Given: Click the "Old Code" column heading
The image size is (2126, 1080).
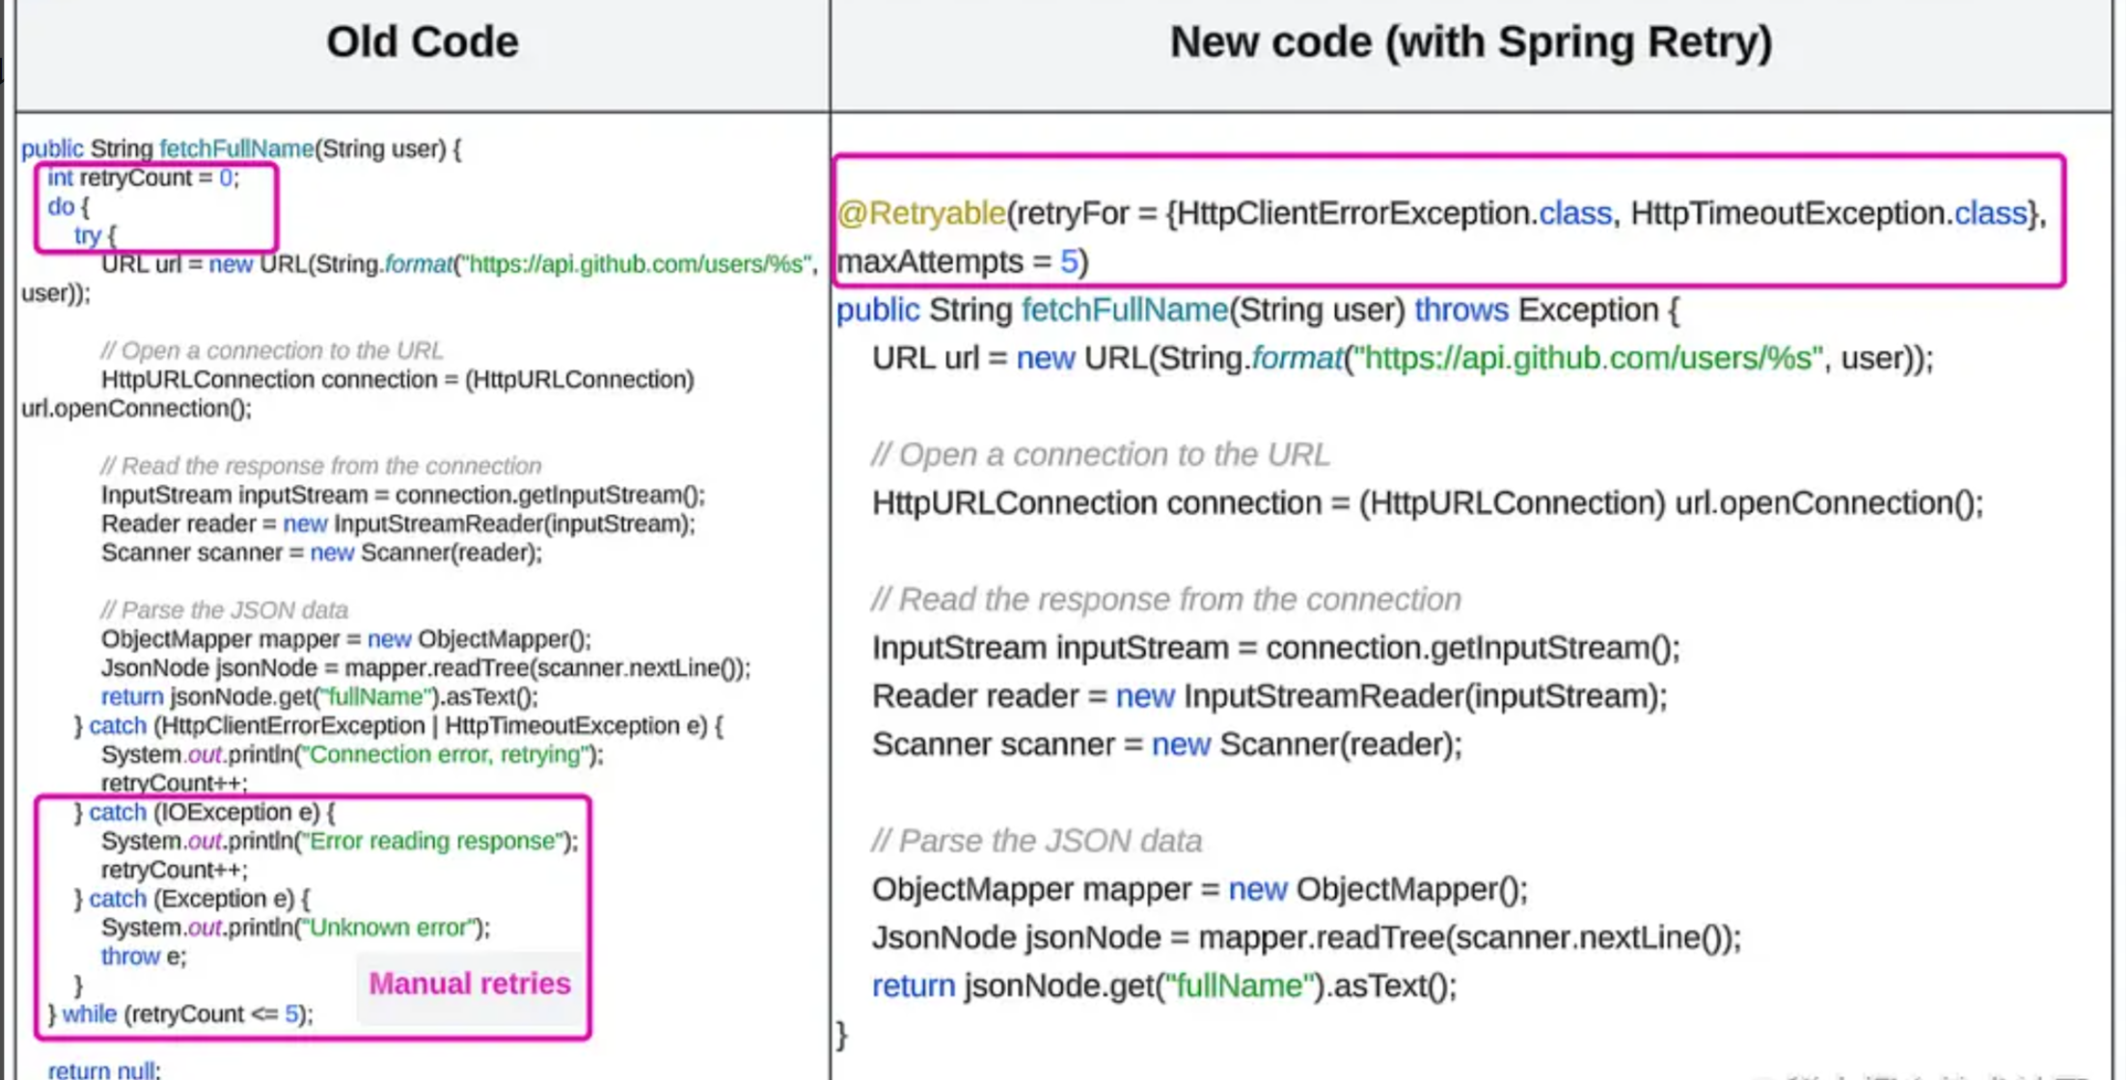Looking at the screenshot, I should point(422,41).
